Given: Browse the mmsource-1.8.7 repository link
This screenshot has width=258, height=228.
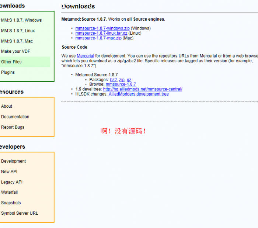Looking at the screenshot, I should click(x=121, y=84).
